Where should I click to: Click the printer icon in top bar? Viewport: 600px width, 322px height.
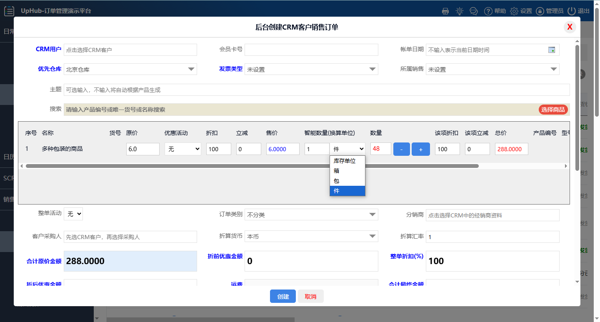coord(445,11)
